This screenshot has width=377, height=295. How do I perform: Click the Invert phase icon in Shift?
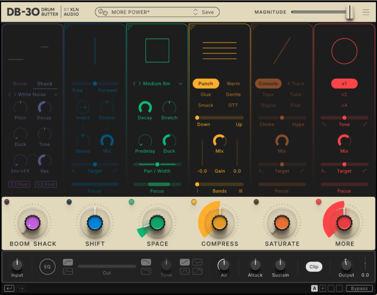coord(83,107)
